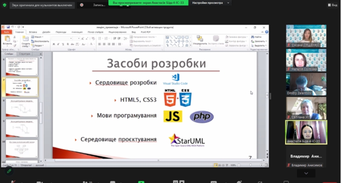Screen dimensions: 341x183
Task: Toggle strikethrough text formatting
Action: (72, 44)
